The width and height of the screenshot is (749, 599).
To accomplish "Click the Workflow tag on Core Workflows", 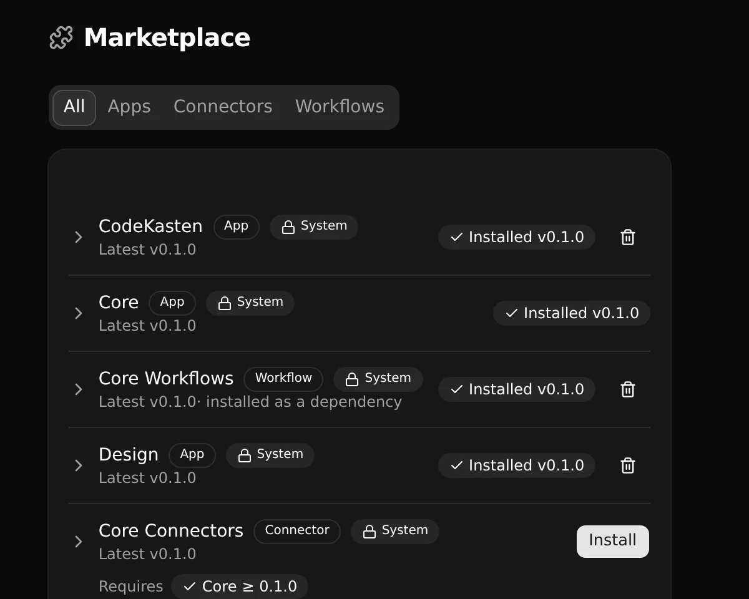I will [283, 379].
